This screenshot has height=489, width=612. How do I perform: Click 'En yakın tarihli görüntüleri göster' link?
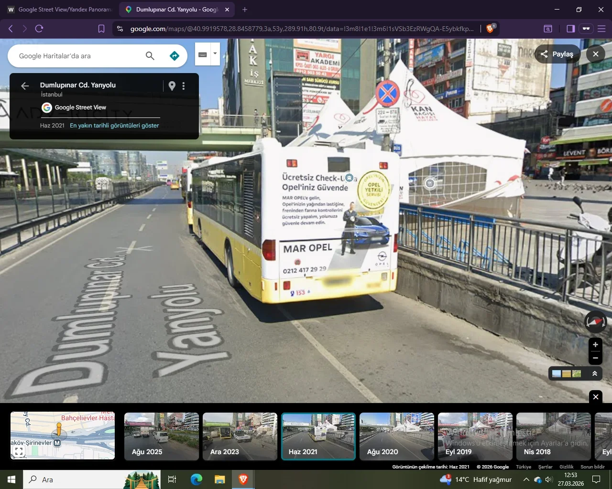(114, 126)
